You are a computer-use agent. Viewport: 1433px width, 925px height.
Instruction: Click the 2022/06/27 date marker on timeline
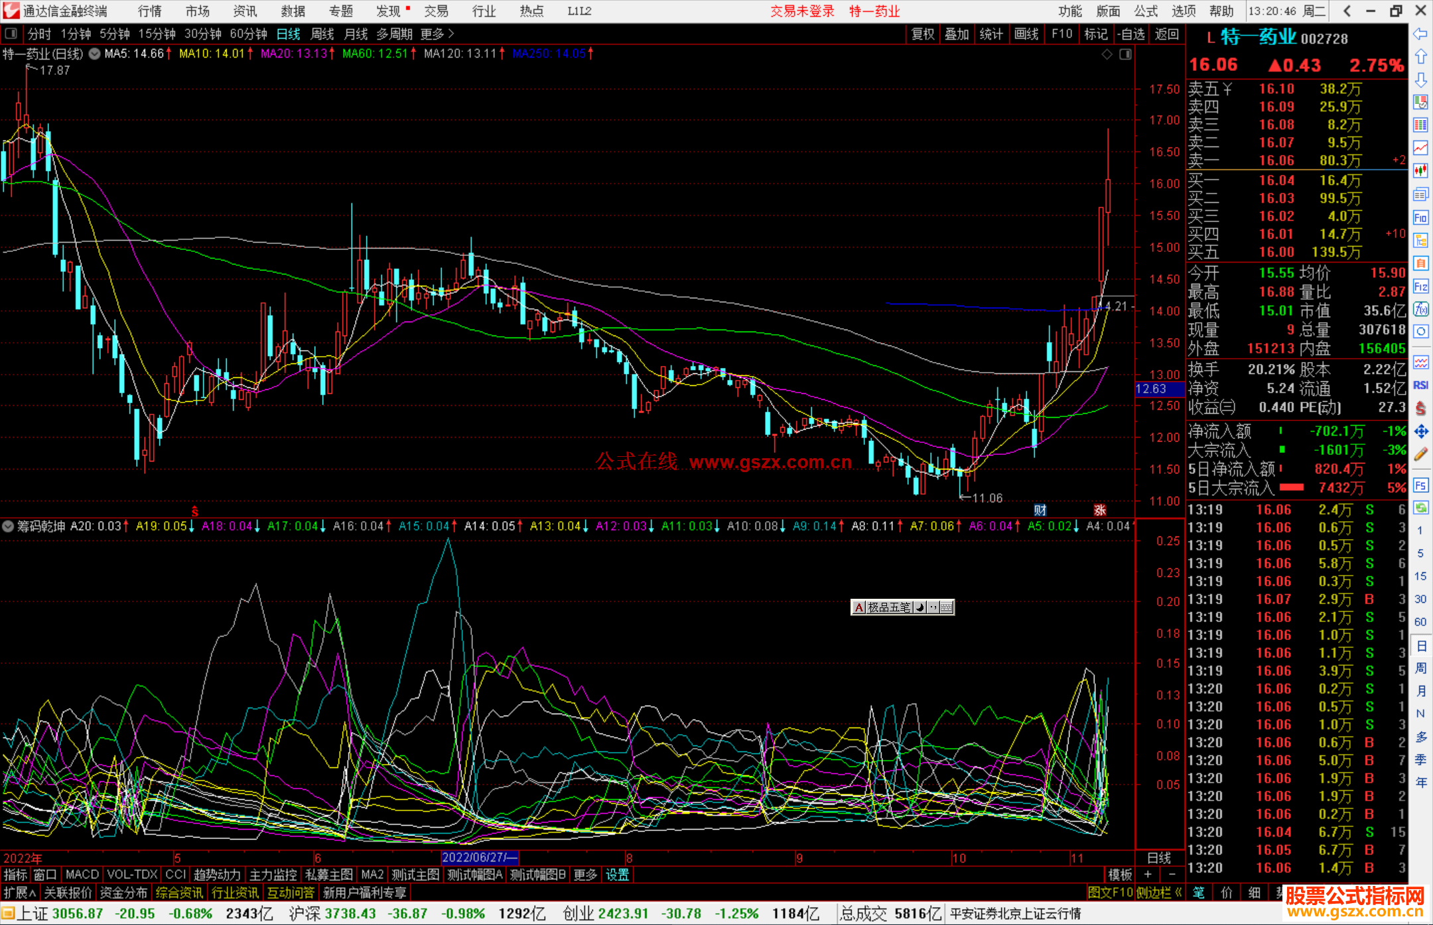click(479, 857)
